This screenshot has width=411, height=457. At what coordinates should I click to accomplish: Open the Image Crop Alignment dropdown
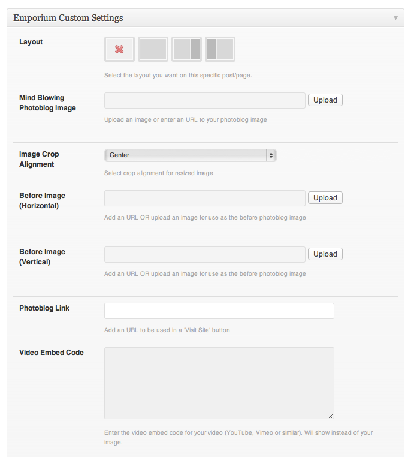click(190, 155)
